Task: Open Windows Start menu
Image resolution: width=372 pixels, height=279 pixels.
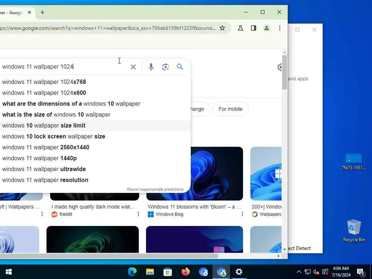Action: (9, 272)
